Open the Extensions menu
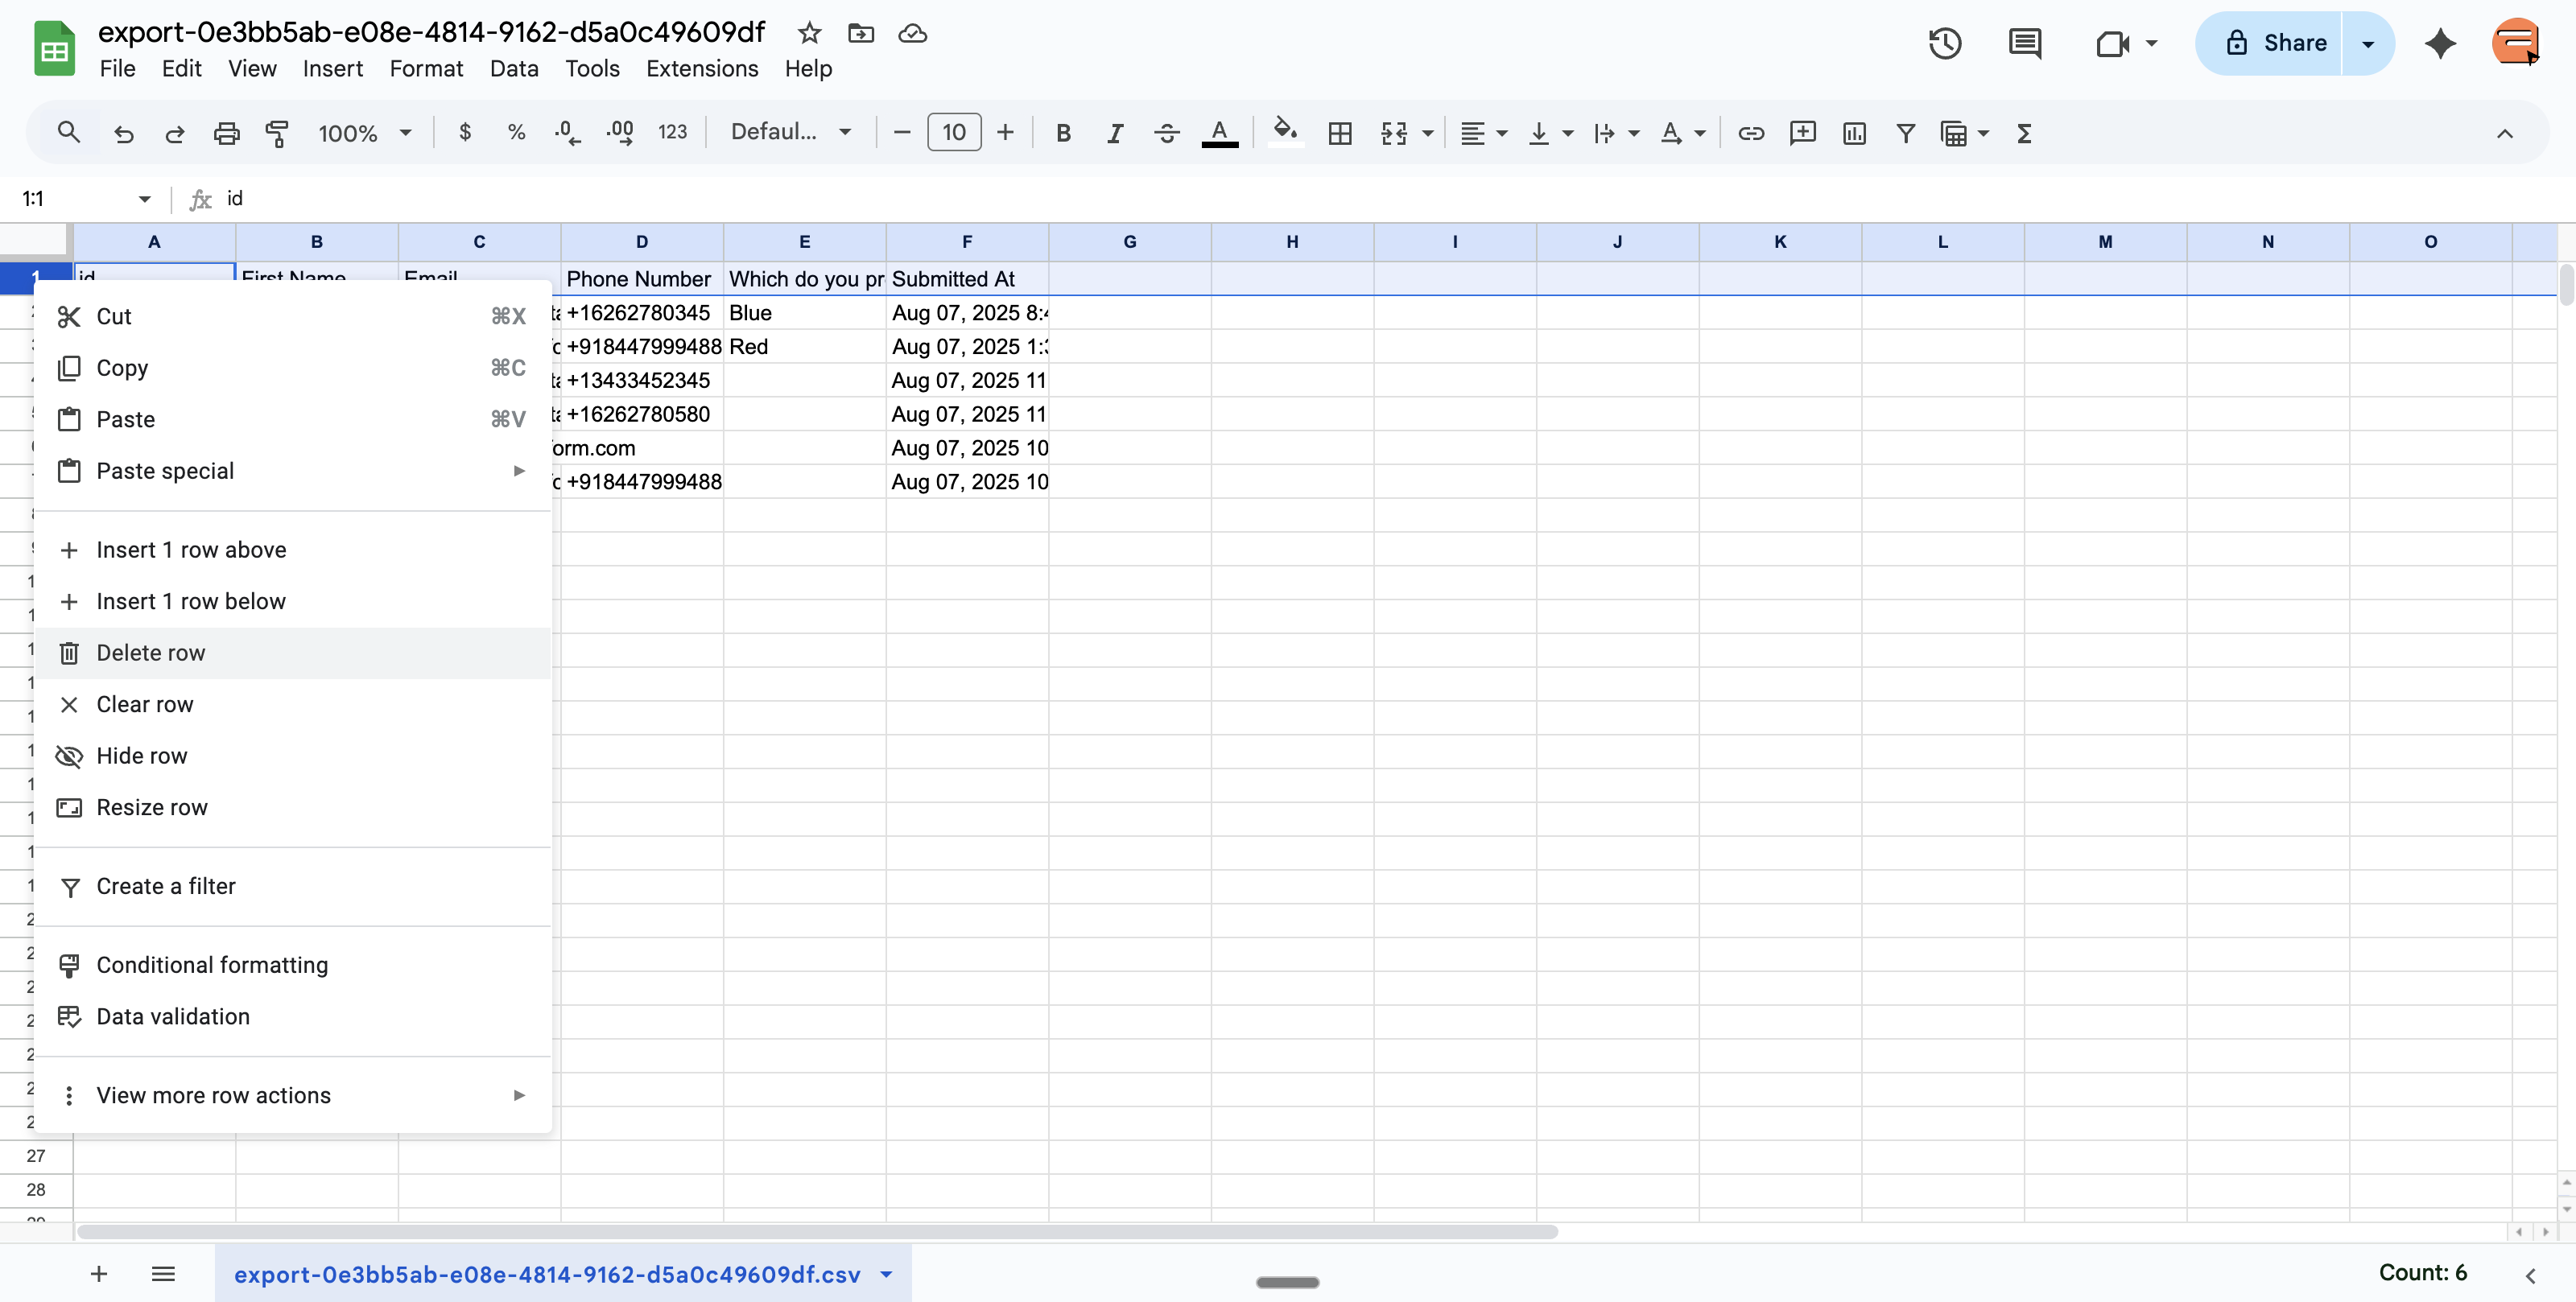 point(702,68)
